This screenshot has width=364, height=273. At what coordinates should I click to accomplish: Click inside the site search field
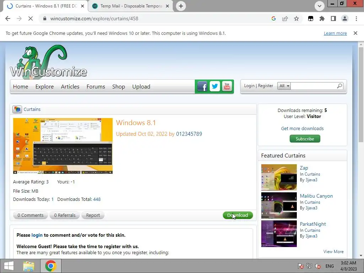click(x=314, y=86)
